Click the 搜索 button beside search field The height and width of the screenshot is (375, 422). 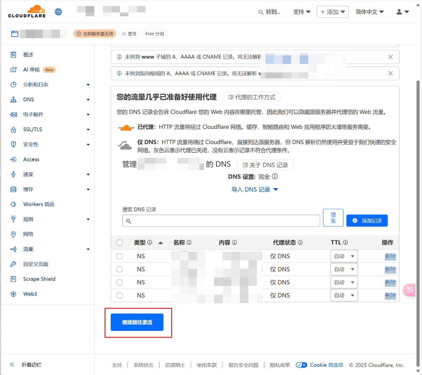tap(333, 218)
